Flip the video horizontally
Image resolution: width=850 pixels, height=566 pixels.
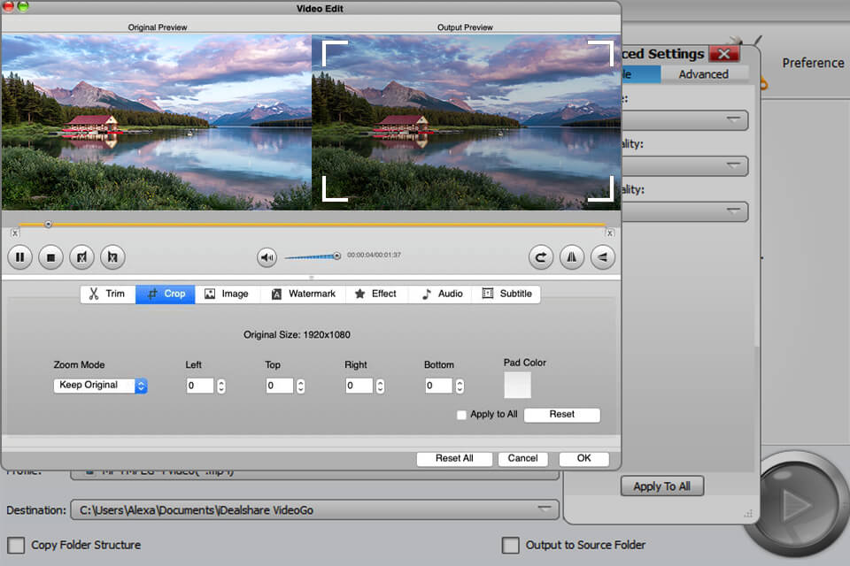click(572, 257)
